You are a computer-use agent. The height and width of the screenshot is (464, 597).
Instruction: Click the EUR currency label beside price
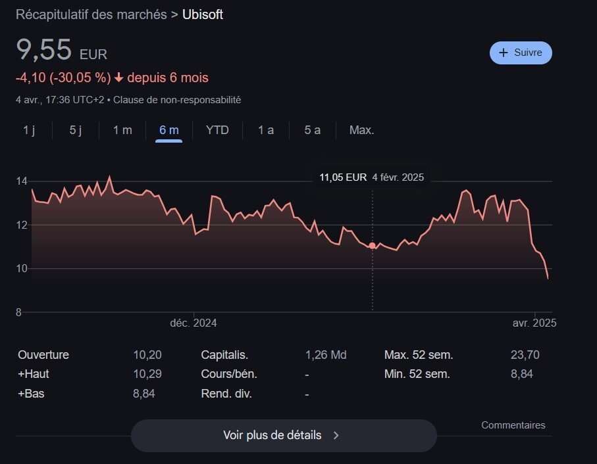click(x=93, y=55)
